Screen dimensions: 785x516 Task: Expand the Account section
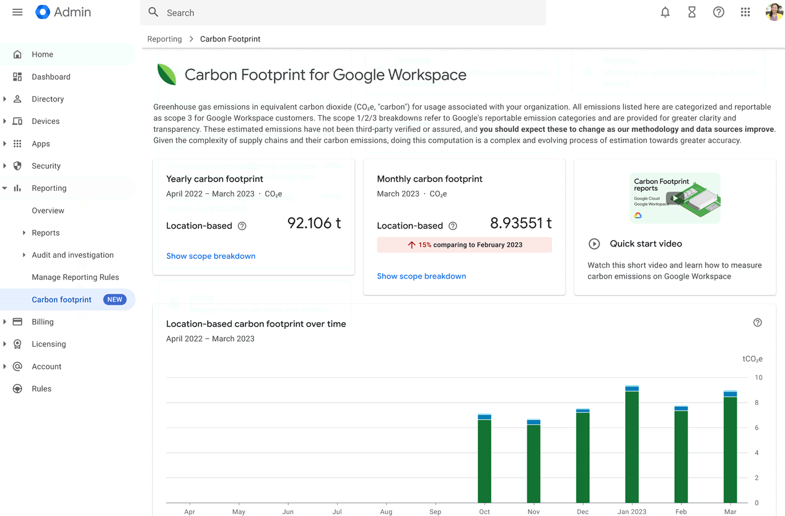(x=5, y=367)
